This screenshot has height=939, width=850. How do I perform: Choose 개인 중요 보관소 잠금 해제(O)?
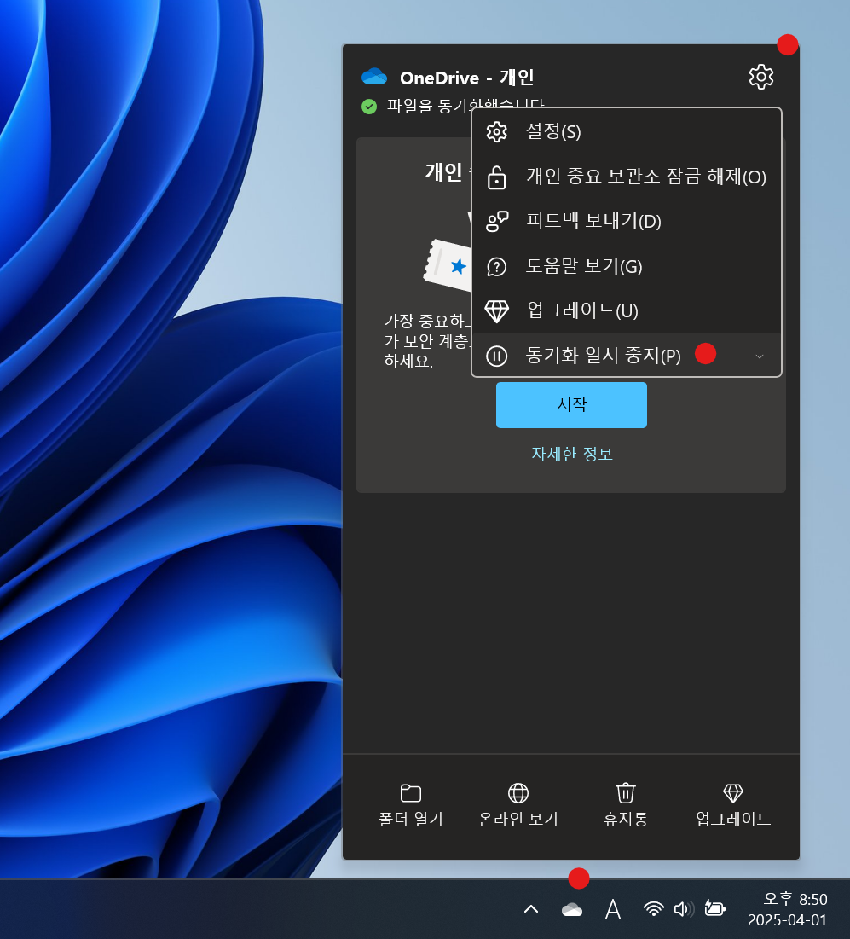point(626,177)
